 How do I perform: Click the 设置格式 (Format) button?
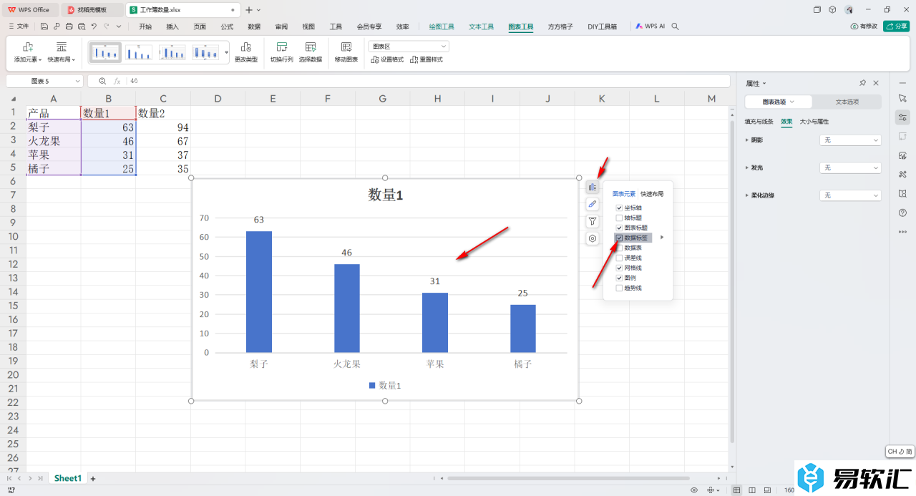(x=387, y=59)
